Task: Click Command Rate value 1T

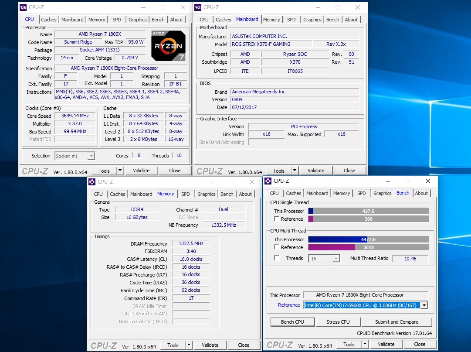Action: [191, 298]
